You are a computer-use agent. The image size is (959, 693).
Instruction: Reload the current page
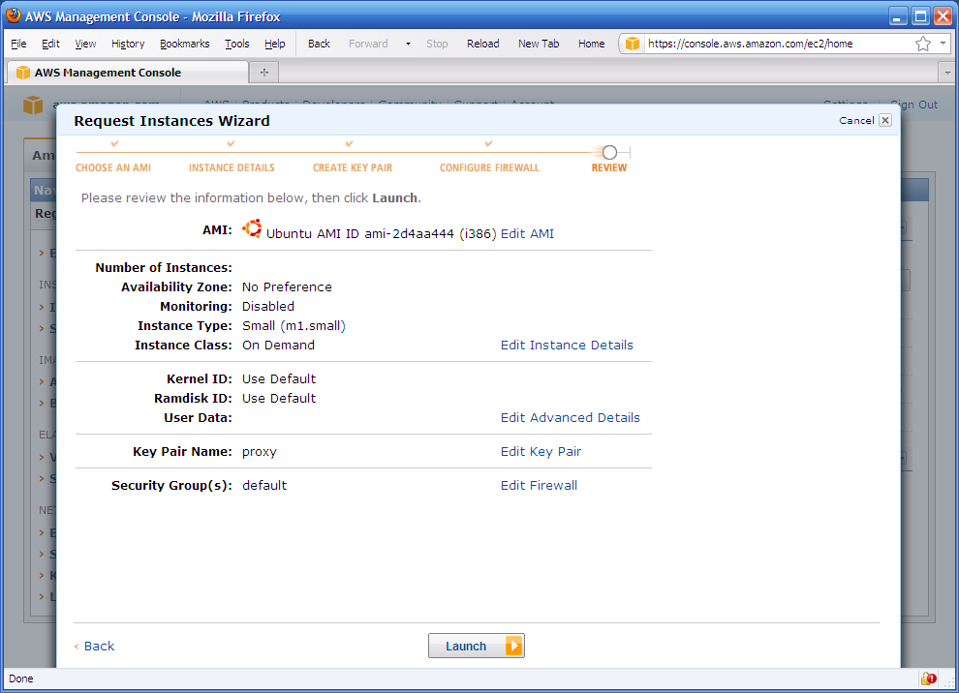[x=482, y=44]
